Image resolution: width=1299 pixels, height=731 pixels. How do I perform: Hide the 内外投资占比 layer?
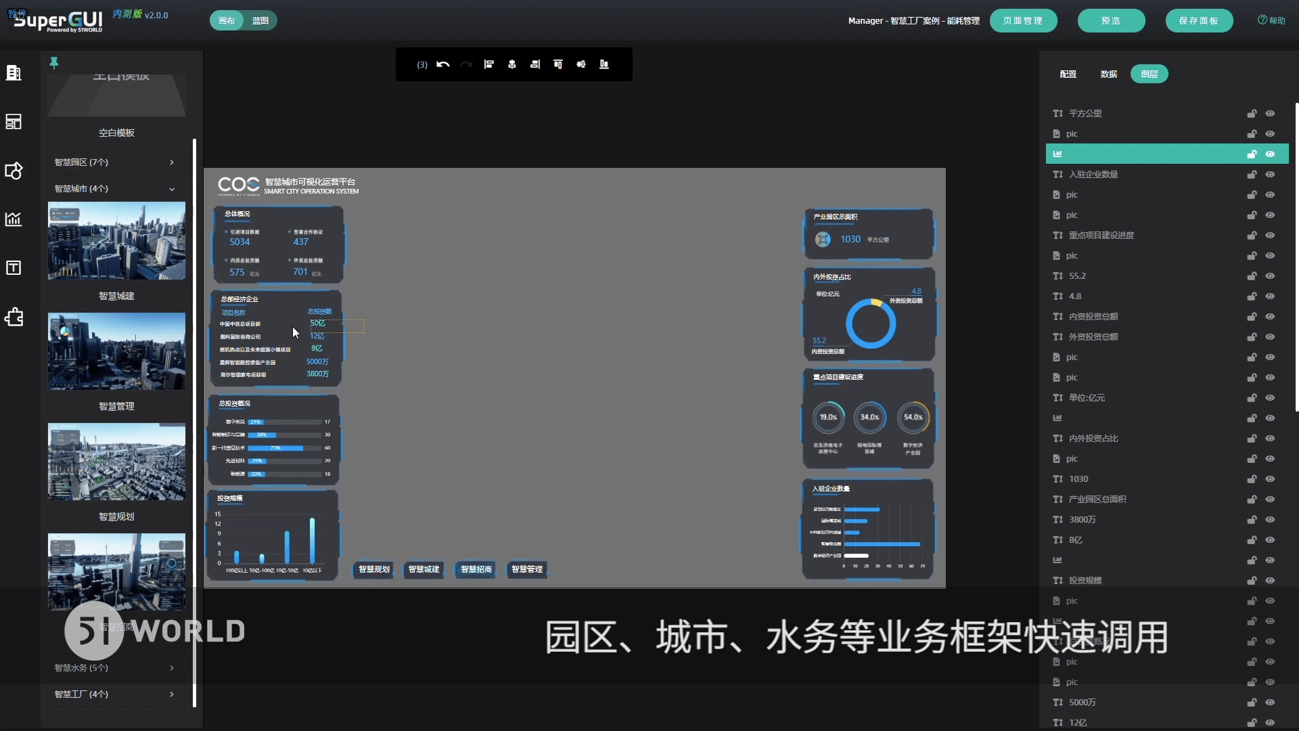pyautogui.click(x=1270, y=439)
